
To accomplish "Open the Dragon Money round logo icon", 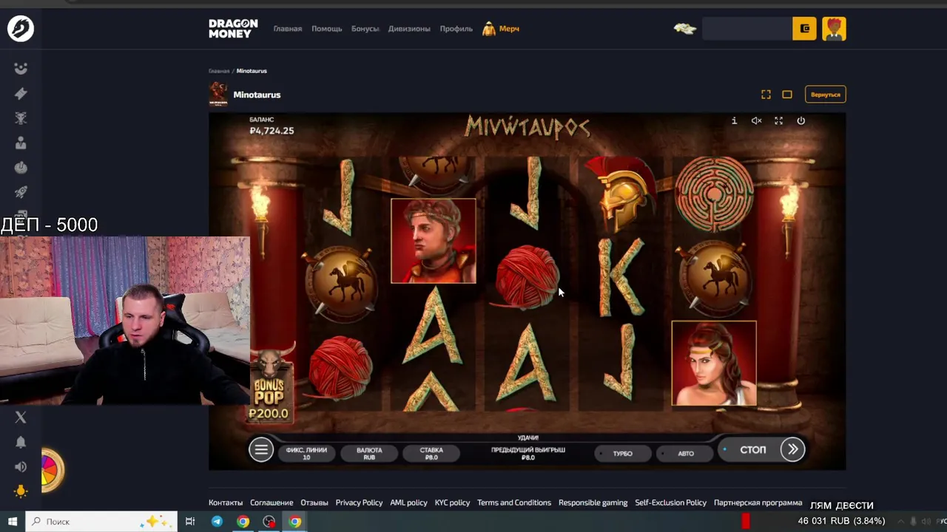I will 21,28.
